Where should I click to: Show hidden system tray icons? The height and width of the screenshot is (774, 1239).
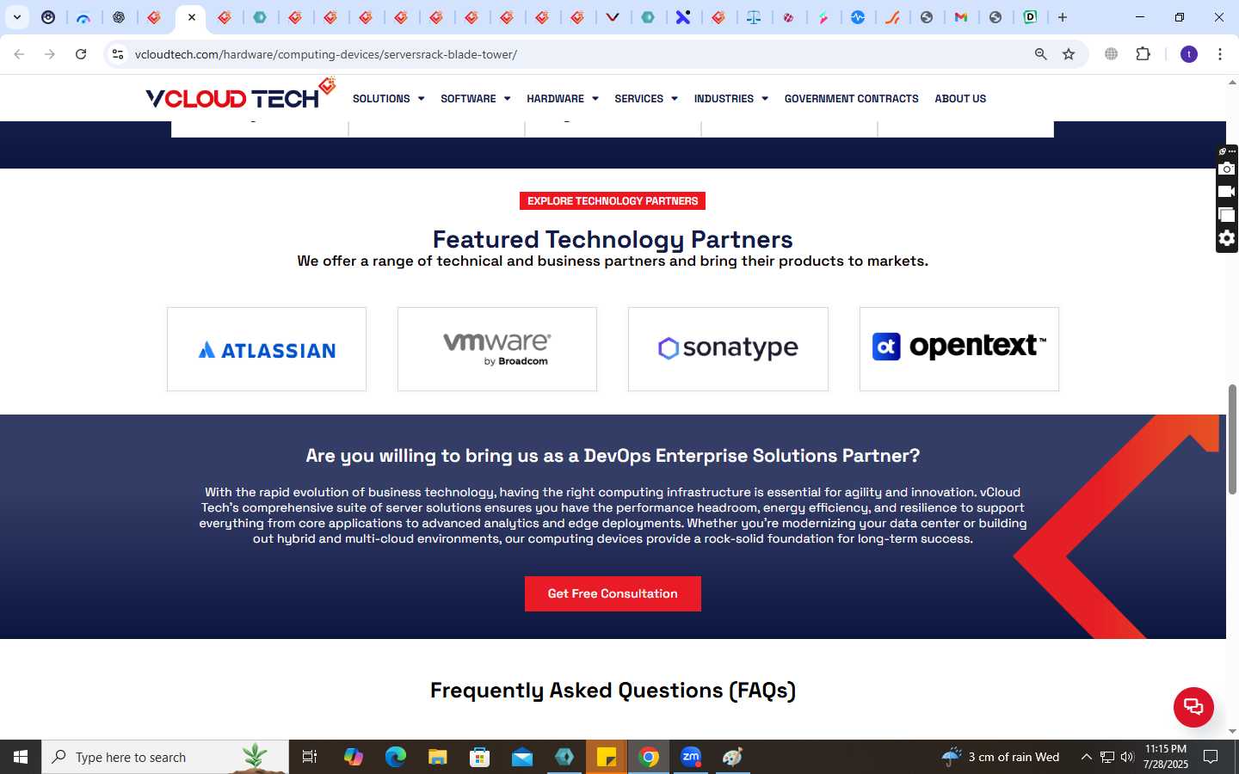point(1086,757)
